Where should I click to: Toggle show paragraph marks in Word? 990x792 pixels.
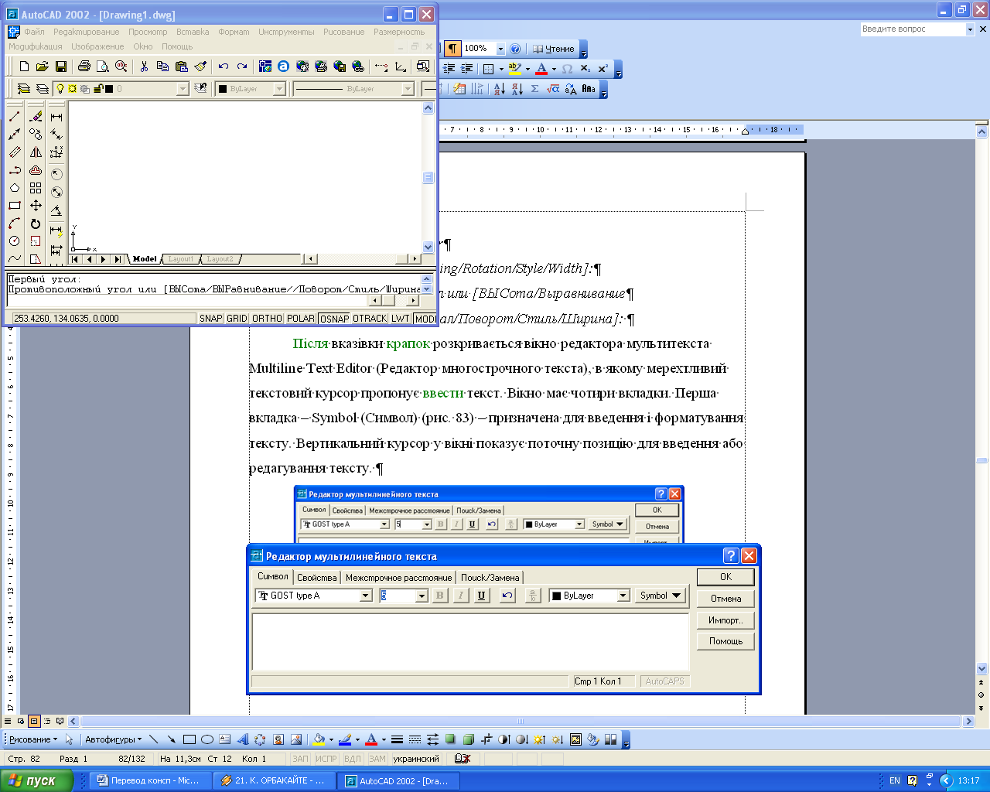pos(452,49)
